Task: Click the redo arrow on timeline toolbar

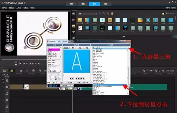Action: tap(27, 71)
